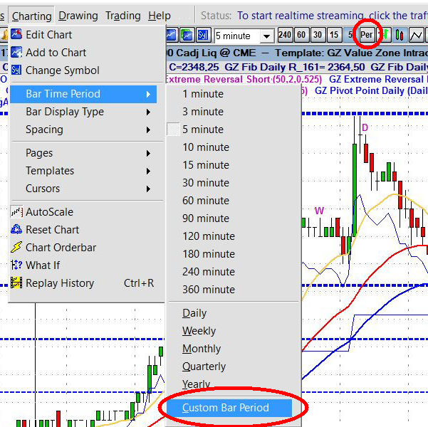The height and width of the screenshot is (427, 428).
Task: Click the 60-minute toolbar shortcut button
Action: 301,35
